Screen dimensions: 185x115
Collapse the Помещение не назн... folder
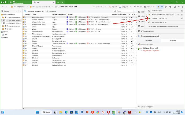tap(1, 17)
